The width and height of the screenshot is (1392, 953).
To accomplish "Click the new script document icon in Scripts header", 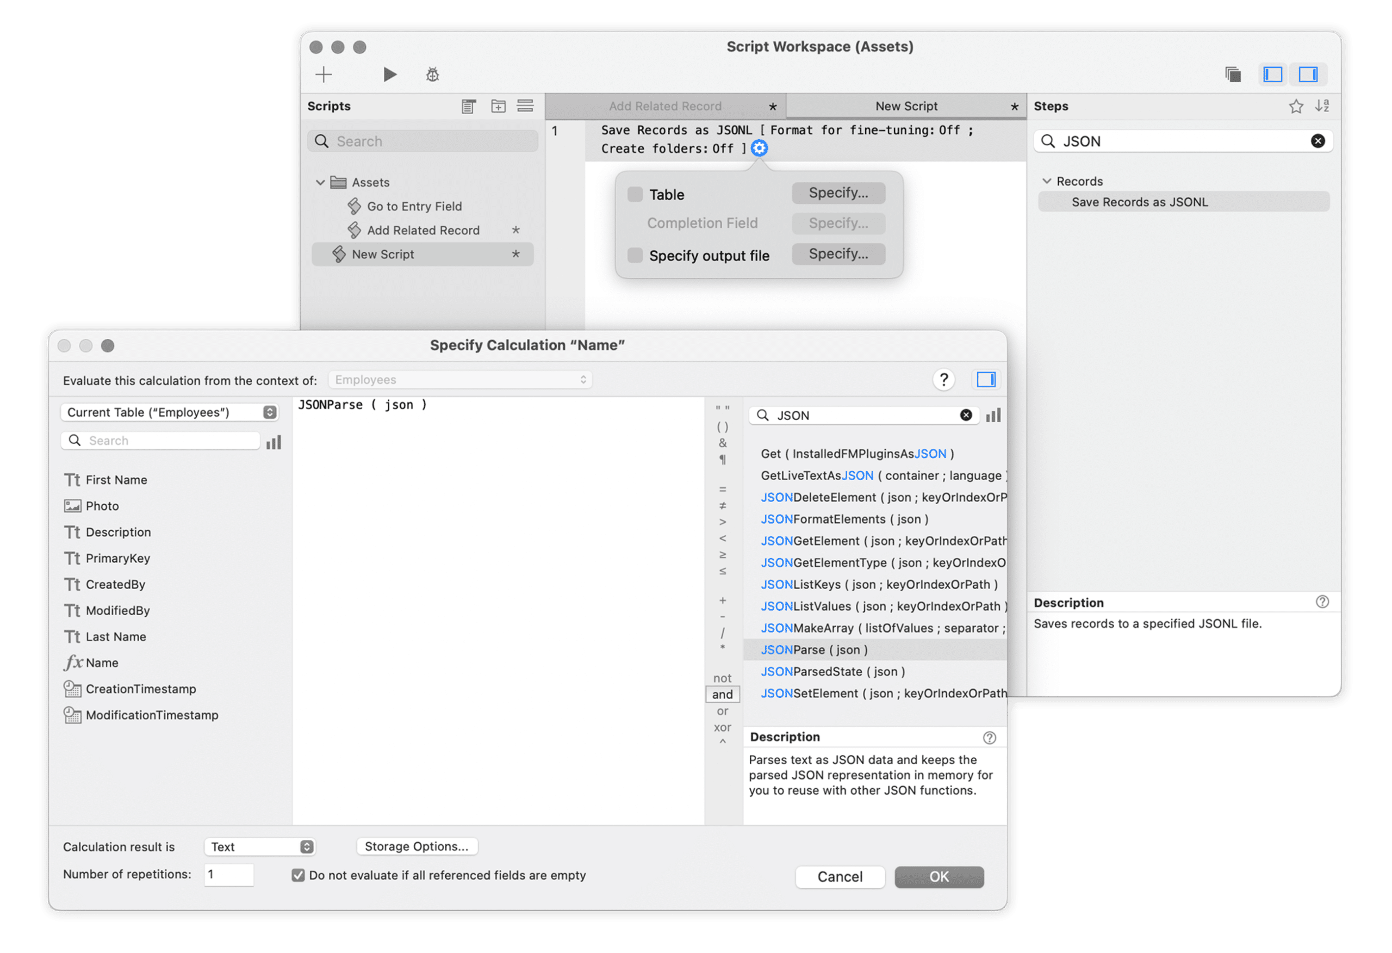I will tap(468, 106).
